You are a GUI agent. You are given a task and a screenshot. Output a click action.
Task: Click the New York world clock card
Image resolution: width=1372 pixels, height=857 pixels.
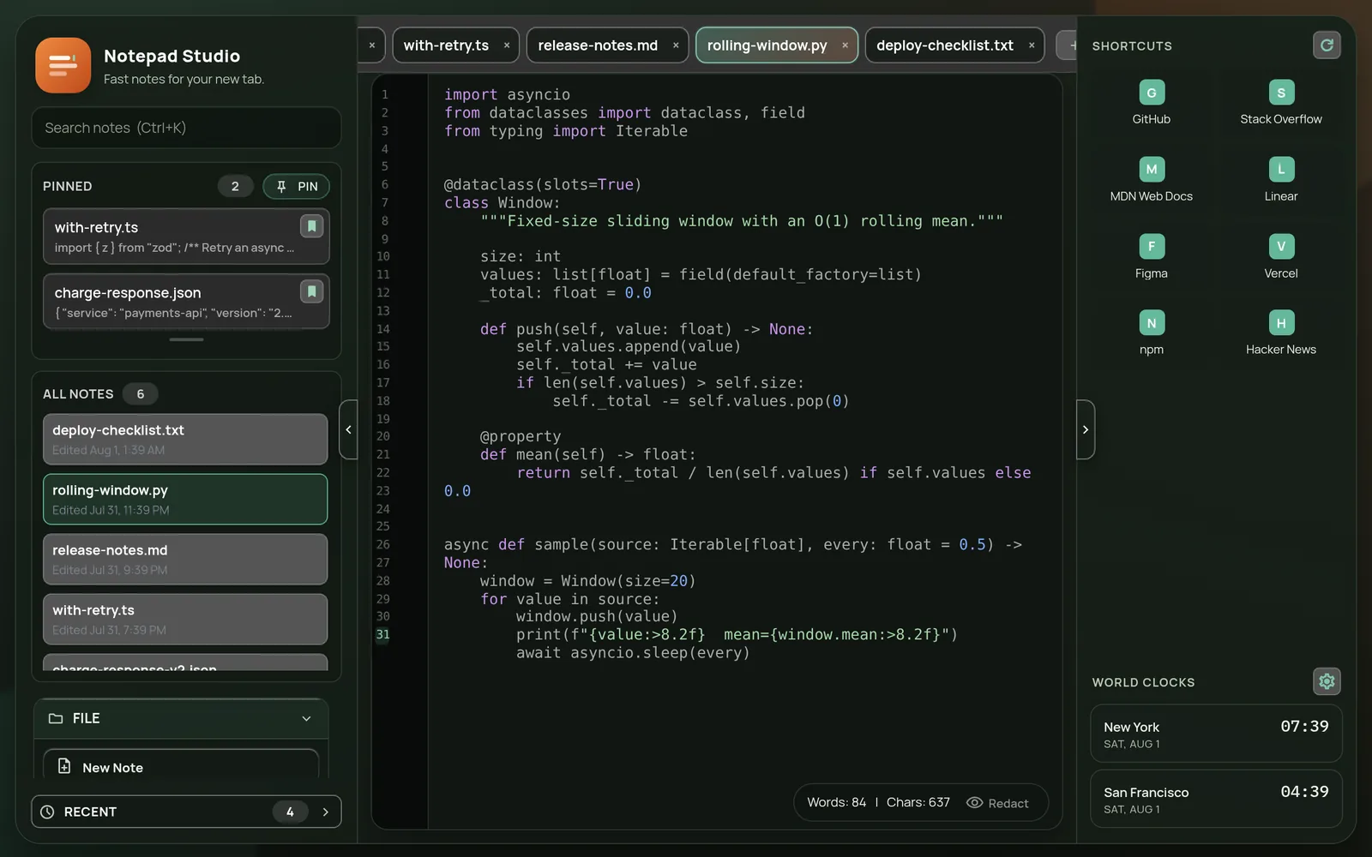point(1216,734)
